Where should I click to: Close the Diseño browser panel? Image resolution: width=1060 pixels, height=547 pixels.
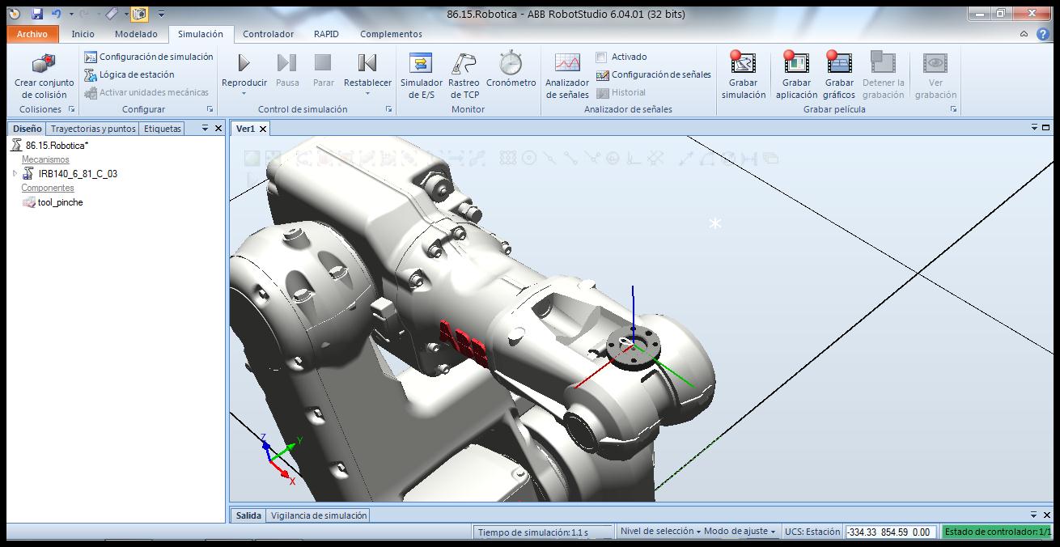218,128
